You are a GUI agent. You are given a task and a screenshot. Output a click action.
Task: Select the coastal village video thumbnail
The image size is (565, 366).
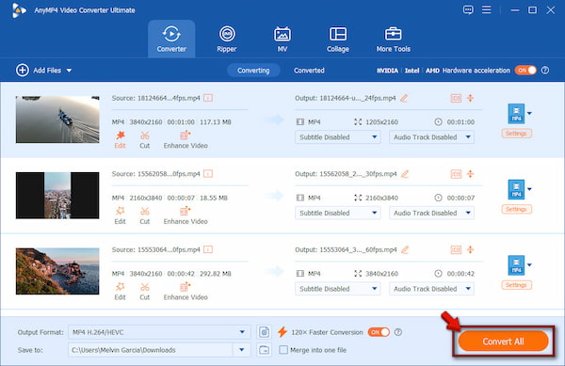coord(57,271)
